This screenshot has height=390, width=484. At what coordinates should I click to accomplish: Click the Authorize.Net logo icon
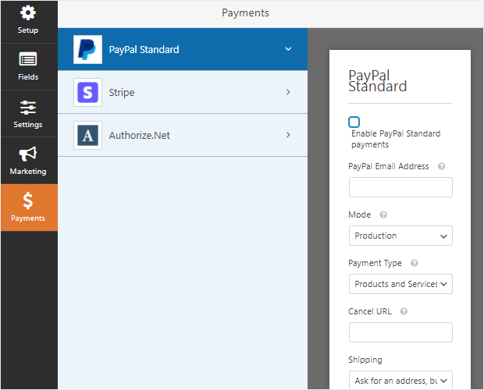pos(87,135)
